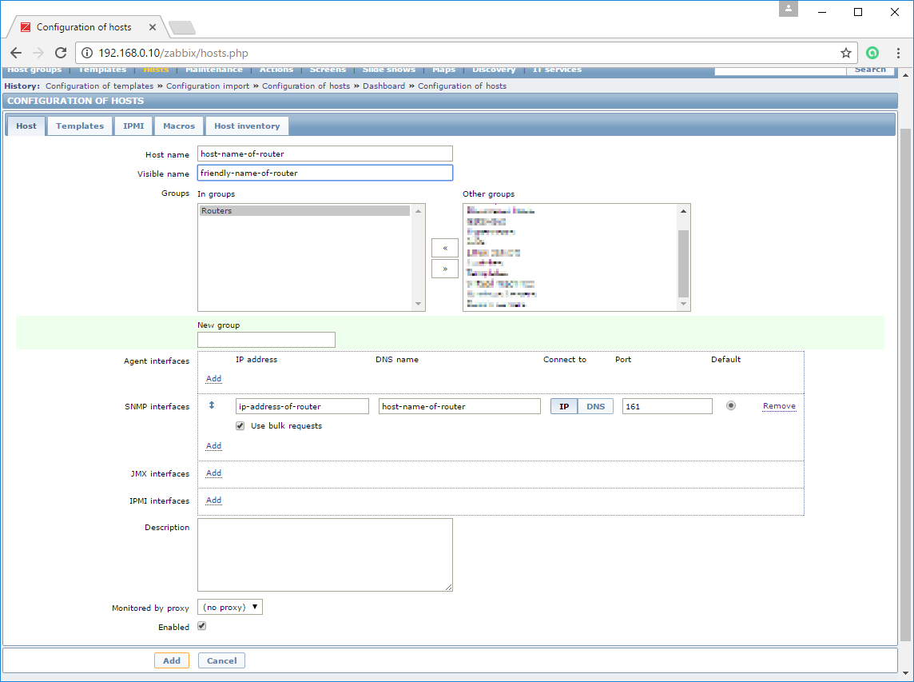Image resolution: width=914 pixels, height=682 pixels.
Task: Add an IPMI interface
Action: 214,501
